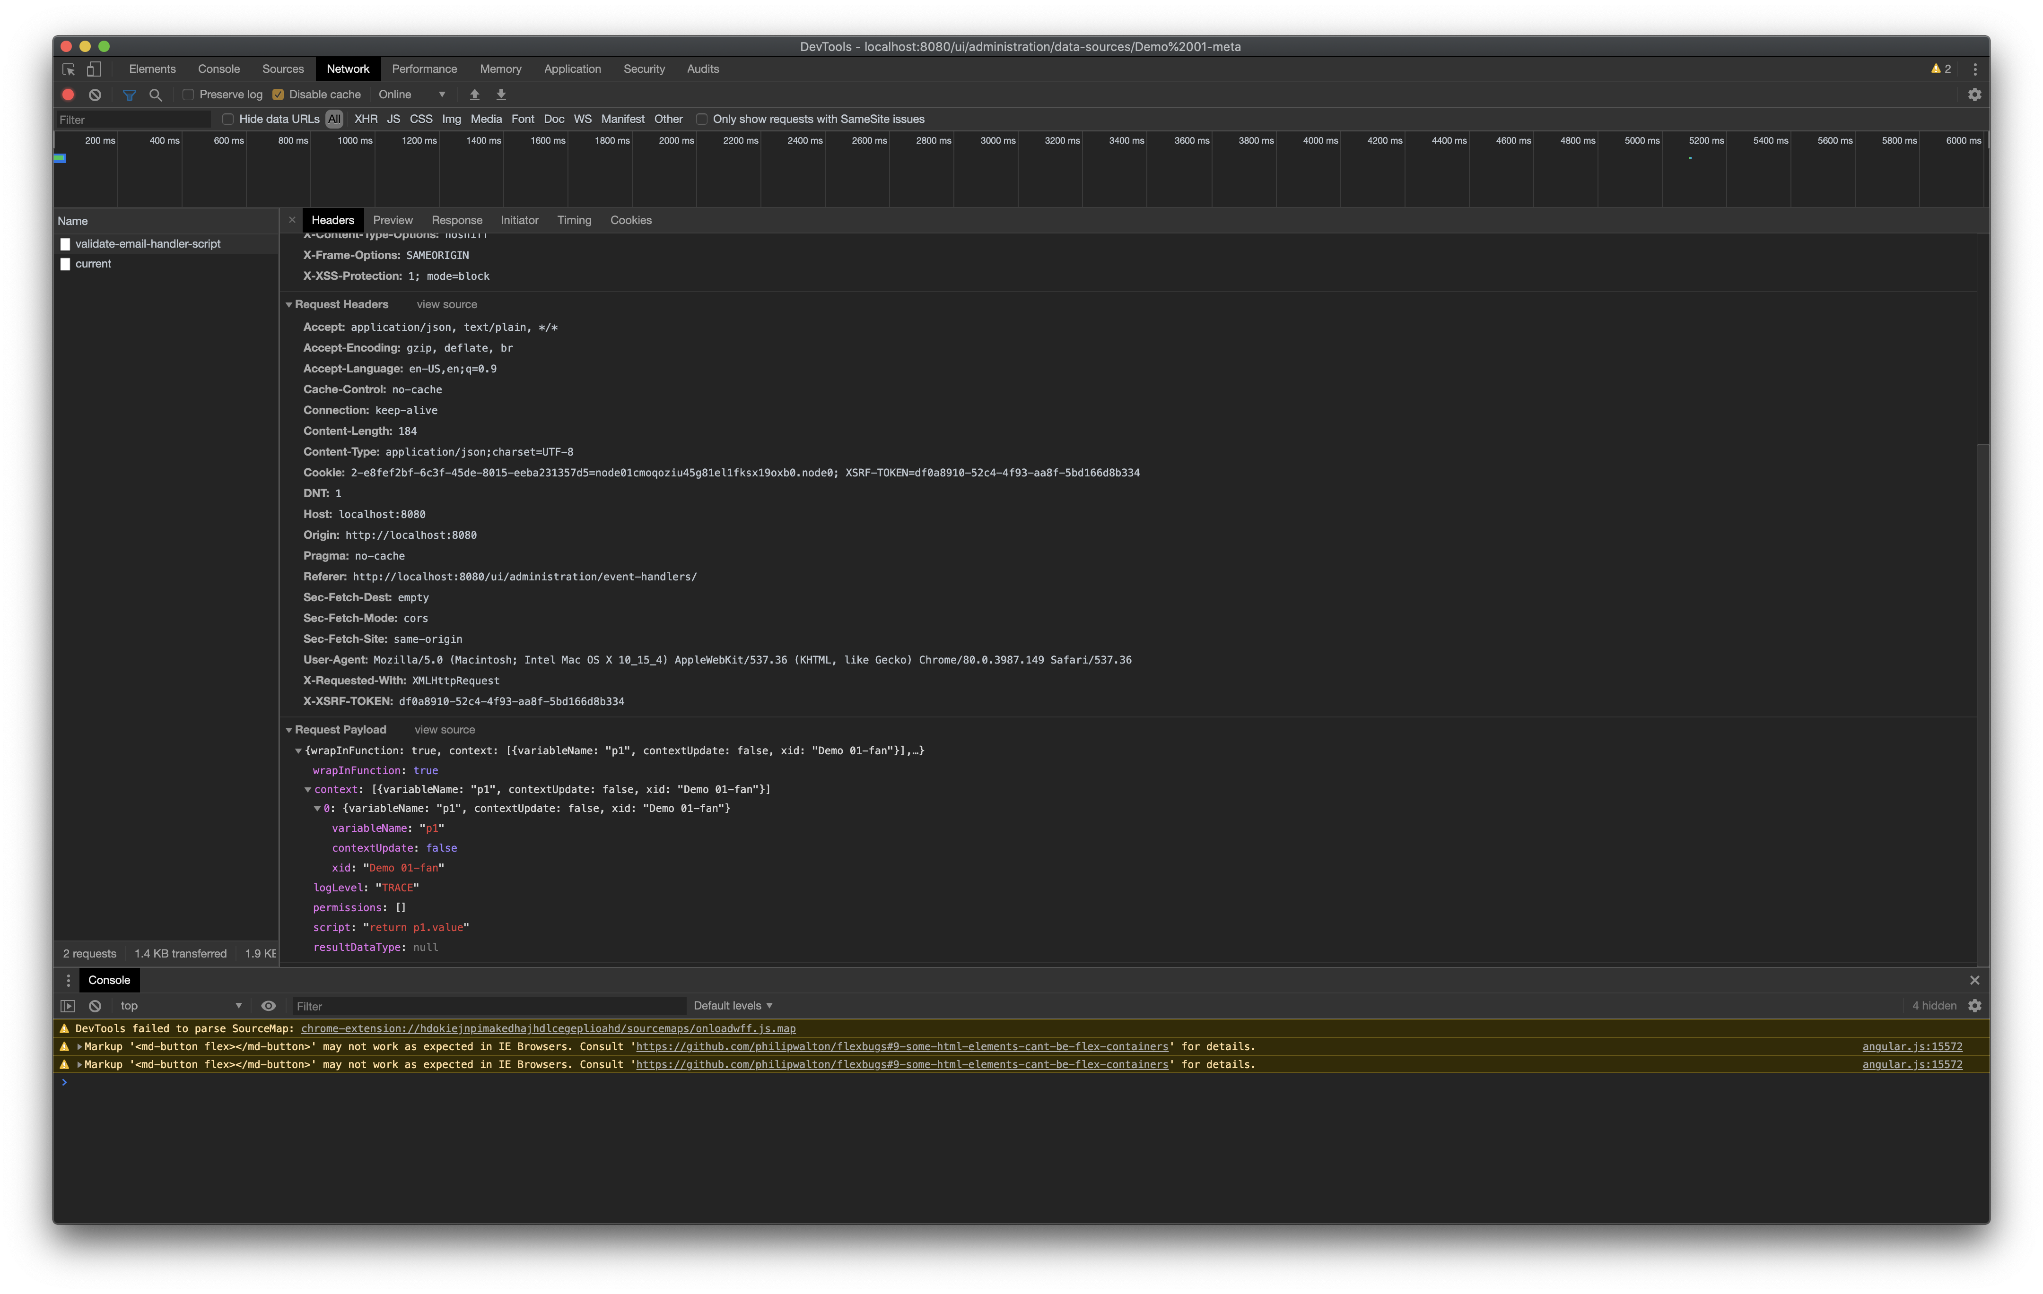Enable the Preserve log checkbox
Image resolution: width=2043 pixels, height=1294 pixels.
(188, 95)
